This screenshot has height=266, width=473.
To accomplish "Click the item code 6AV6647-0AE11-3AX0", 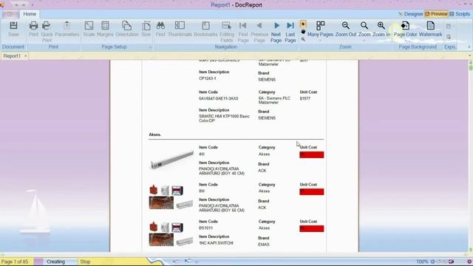I will click(x=219, y=98).
